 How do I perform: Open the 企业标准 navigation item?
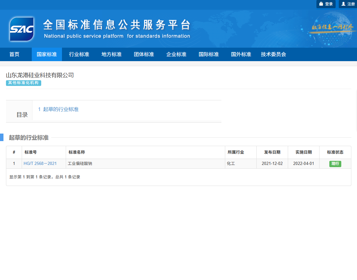176,54
